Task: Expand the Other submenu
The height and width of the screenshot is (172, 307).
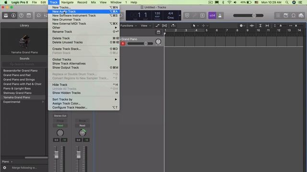Action: pos(84,28)
